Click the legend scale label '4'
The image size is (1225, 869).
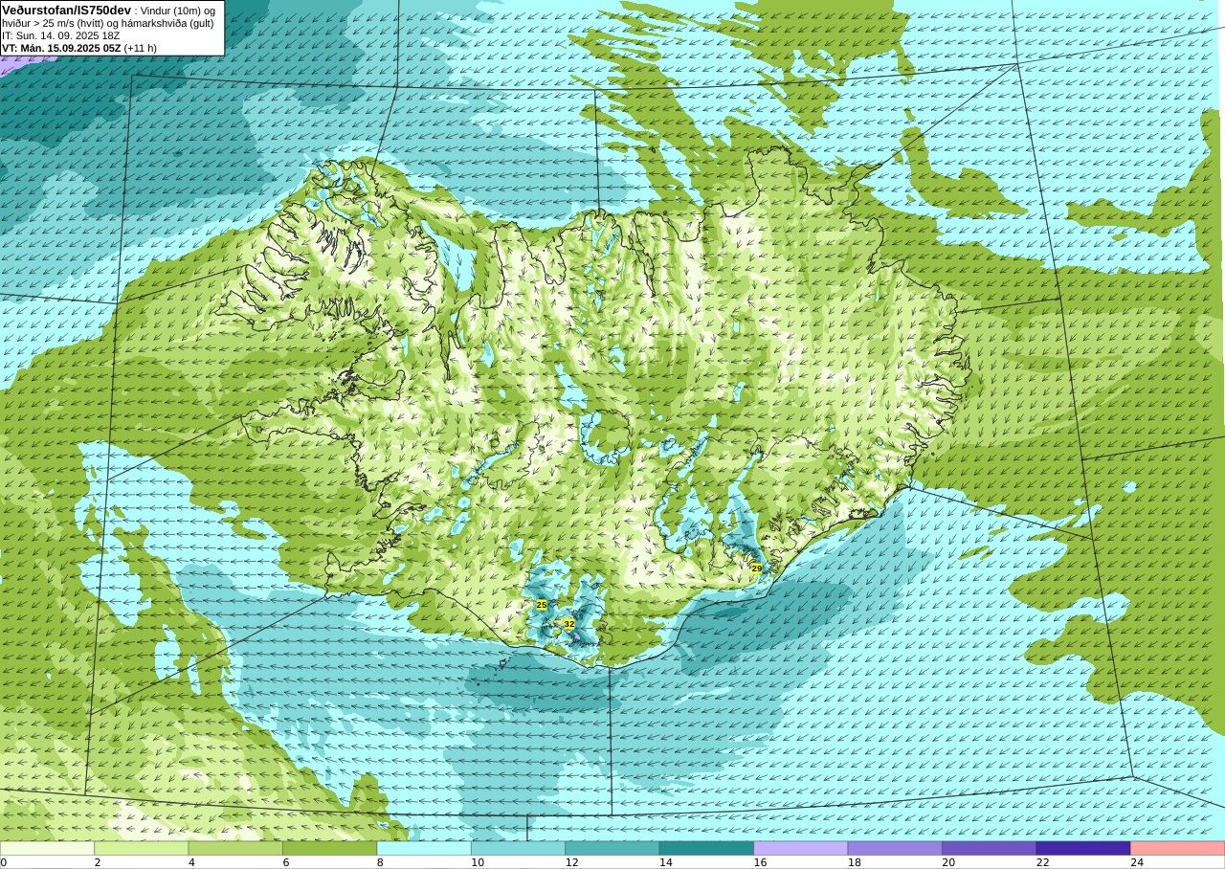click(x=191, y=862)
